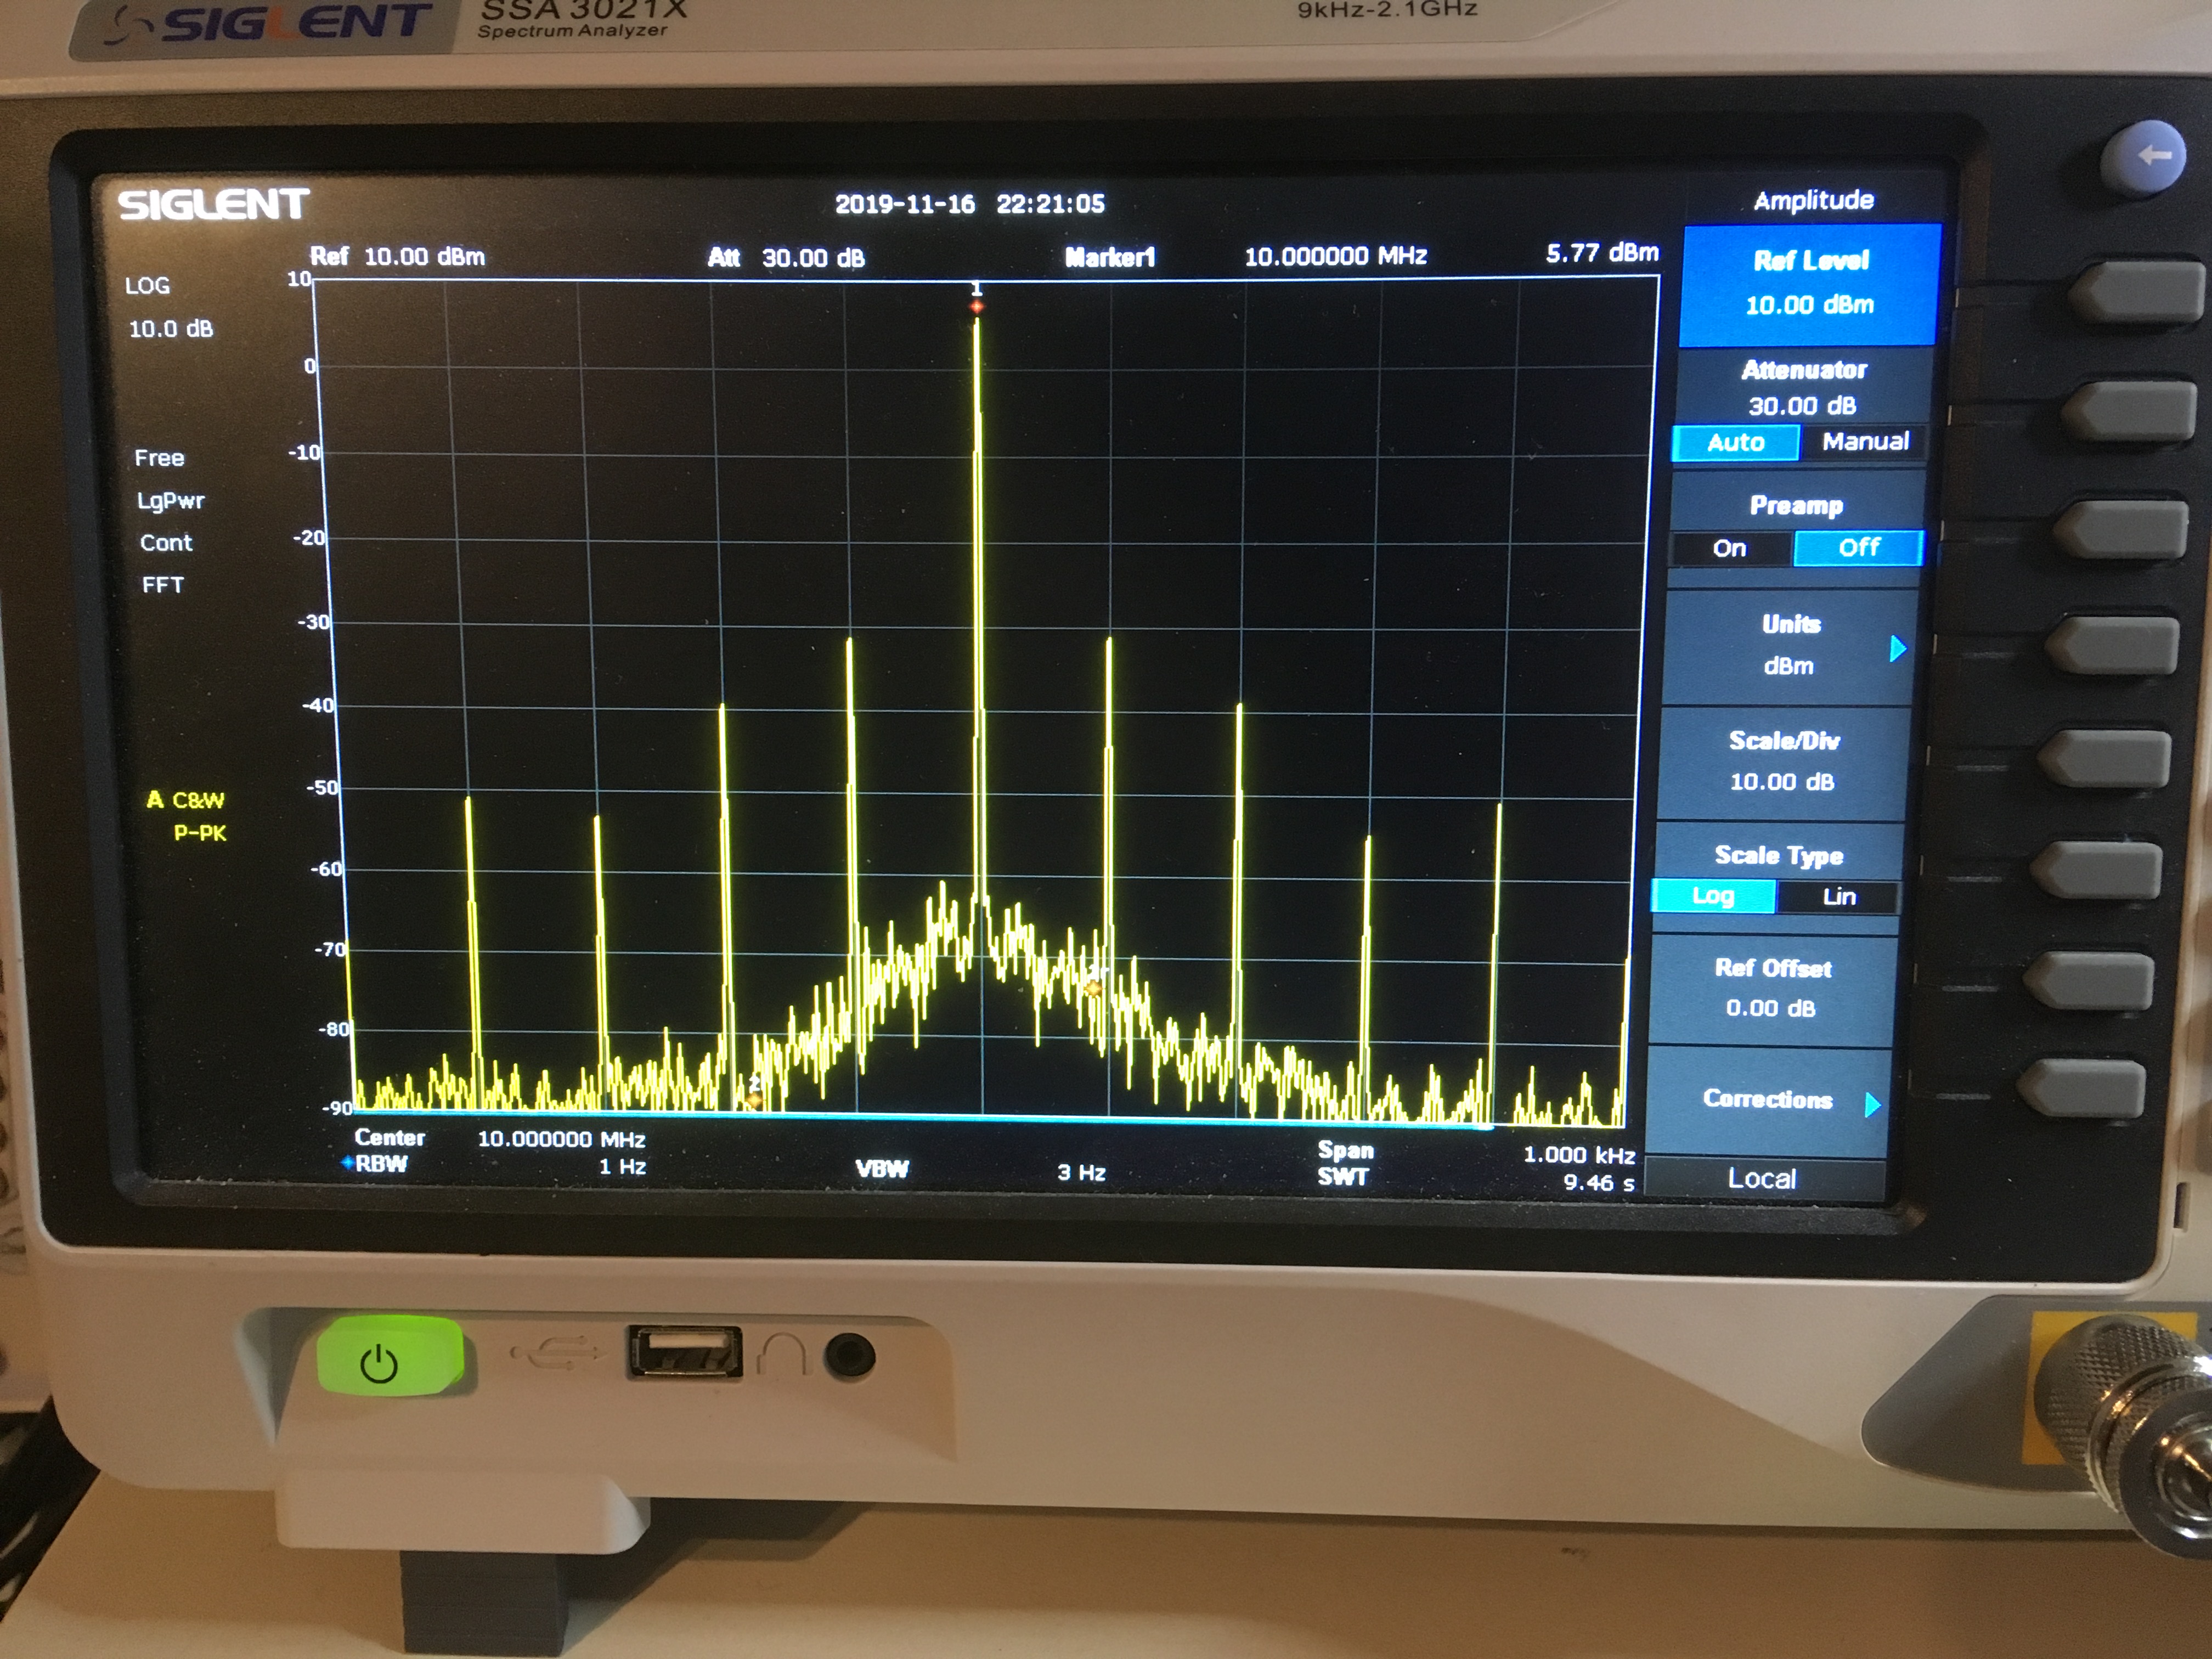
Task: Push the softkey beside Units
Action: coord(2113,645)
